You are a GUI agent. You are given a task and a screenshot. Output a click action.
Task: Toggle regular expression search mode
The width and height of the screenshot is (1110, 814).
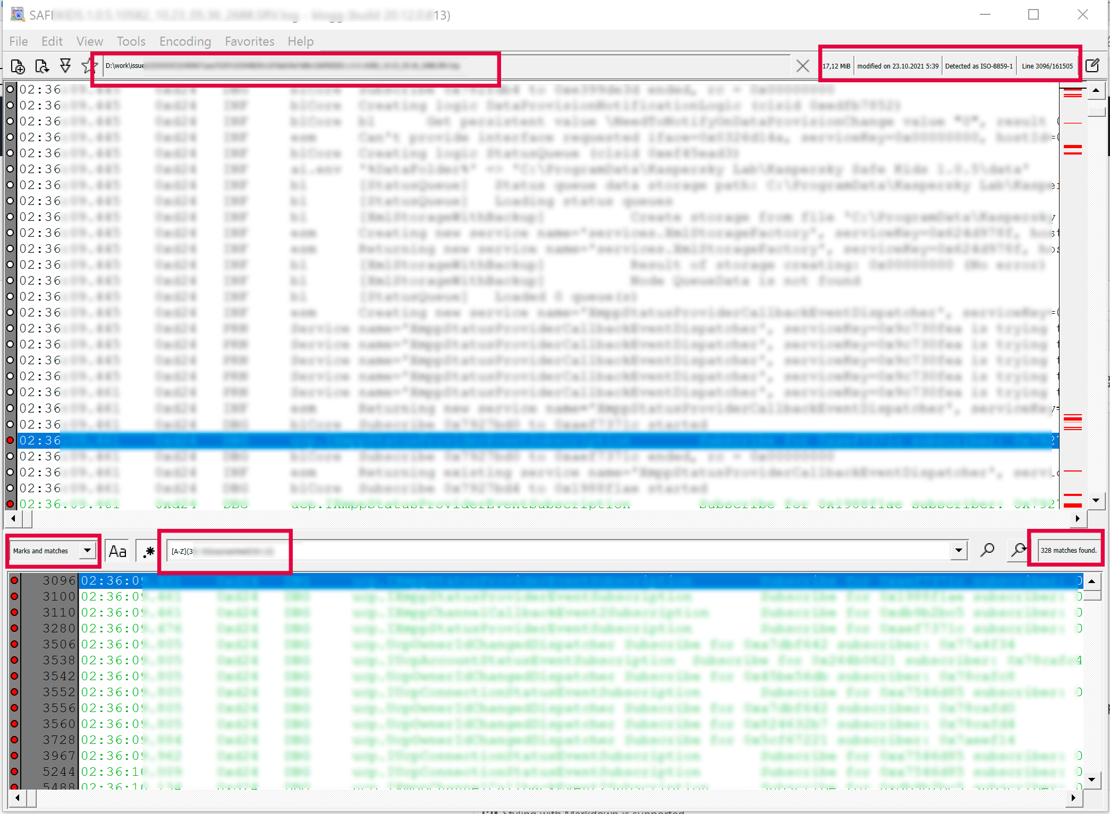click(x=149, y=551)
